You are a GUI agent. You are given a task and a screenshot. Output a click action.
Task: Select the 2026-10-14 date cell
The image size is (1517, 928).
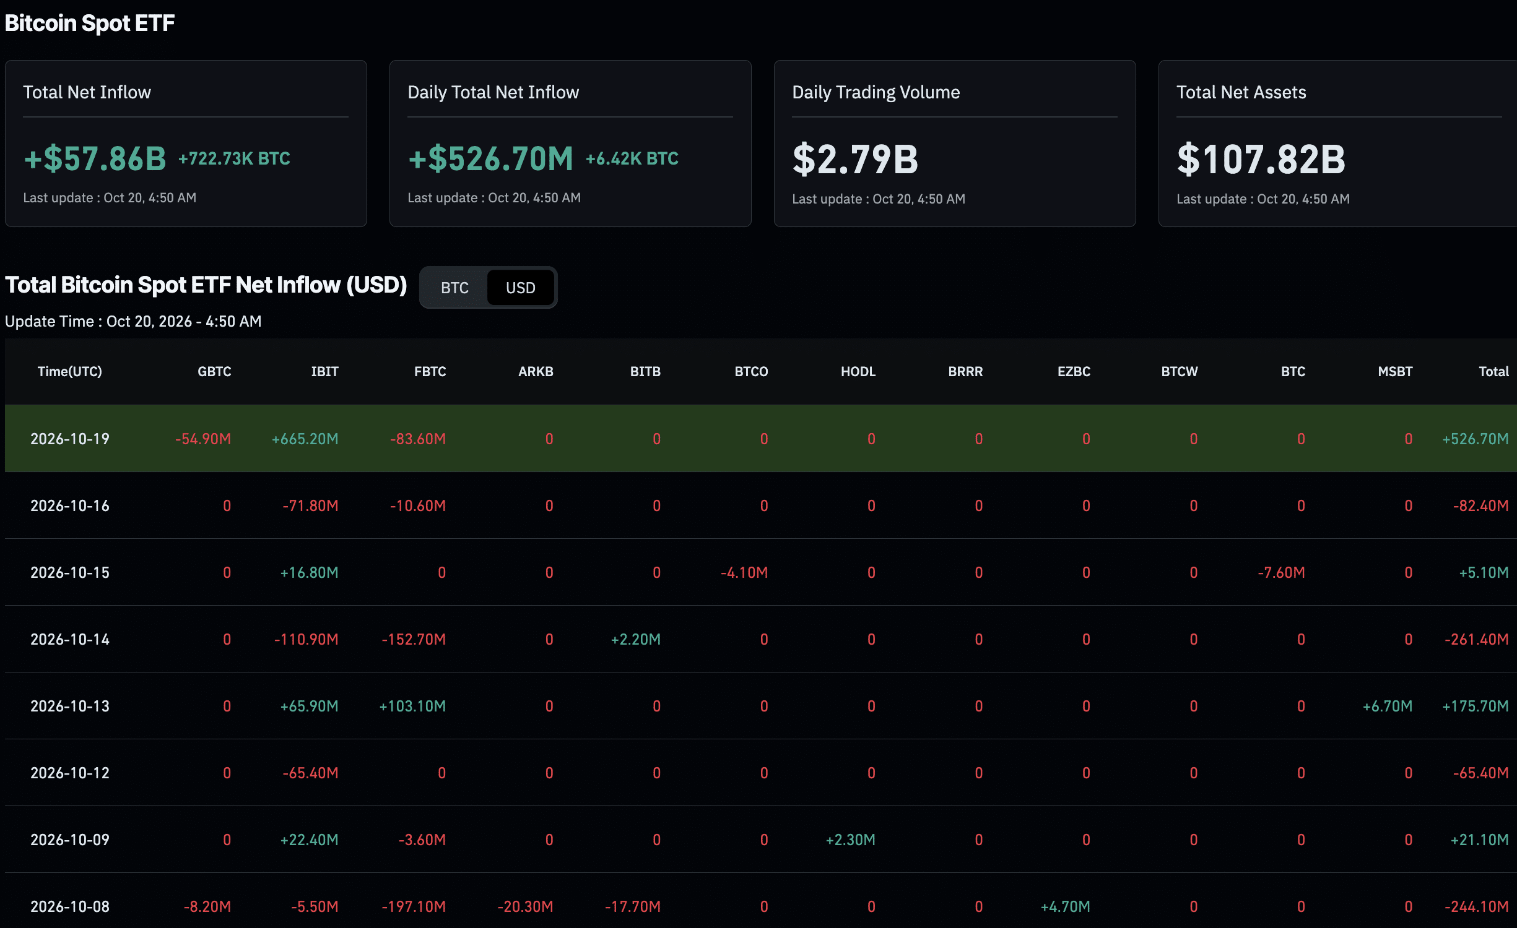pyautogui.click(x=70, y=639)
